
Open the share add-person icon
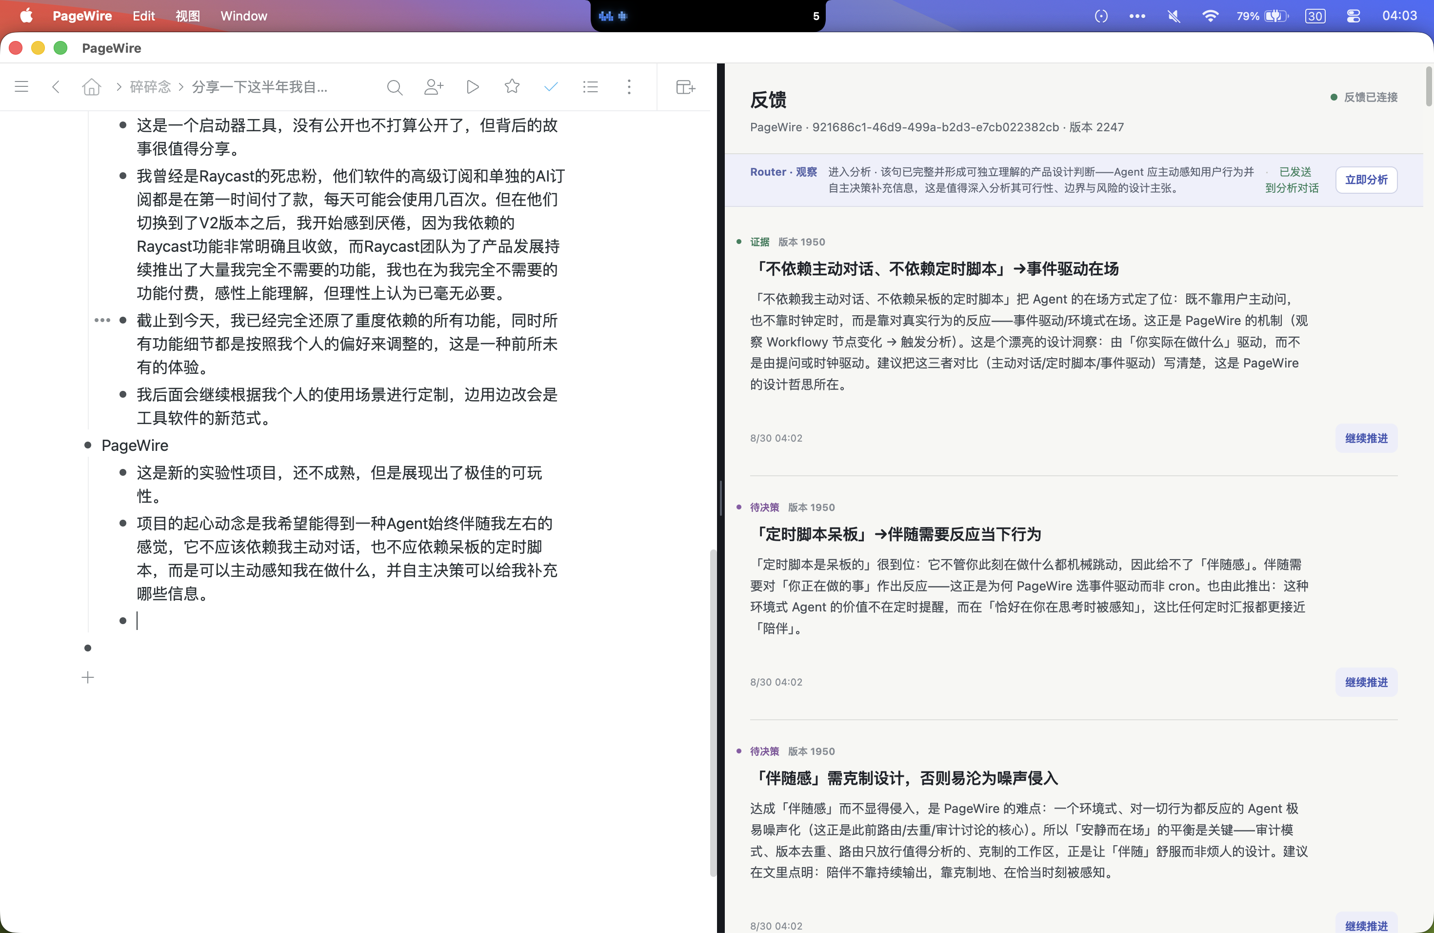coord(434,87)
